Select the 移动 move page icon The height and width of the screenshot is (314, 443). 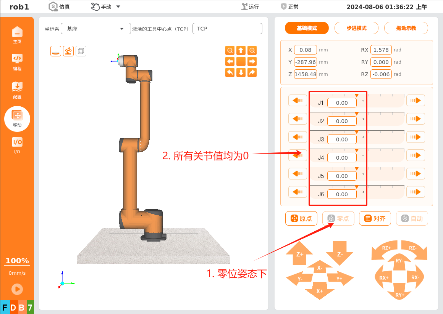pos(17,119)
